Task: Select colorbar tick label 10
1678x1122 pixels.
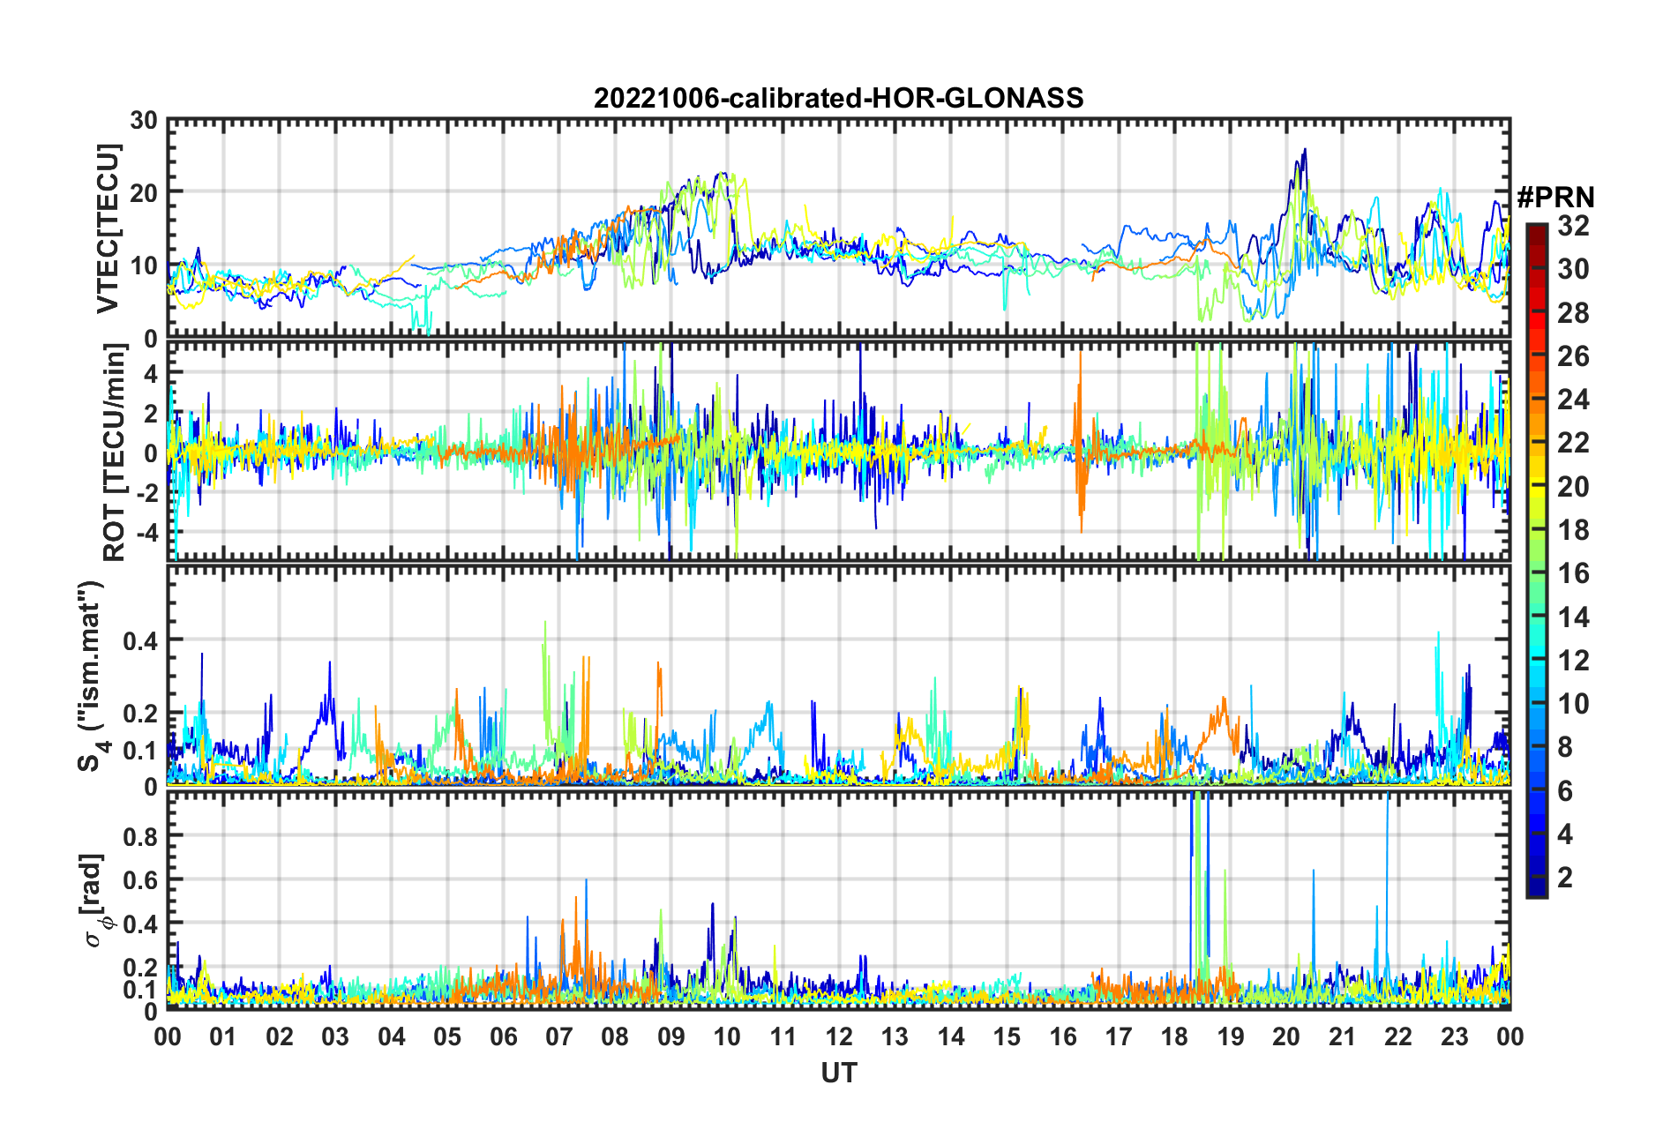Action: tap(1573, 704)
